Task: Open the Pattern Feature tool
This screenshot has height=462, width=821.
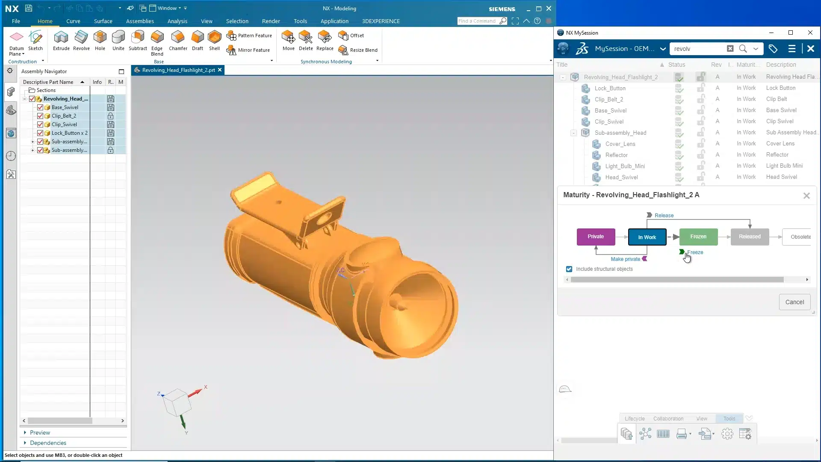Action: pos(250,36)
